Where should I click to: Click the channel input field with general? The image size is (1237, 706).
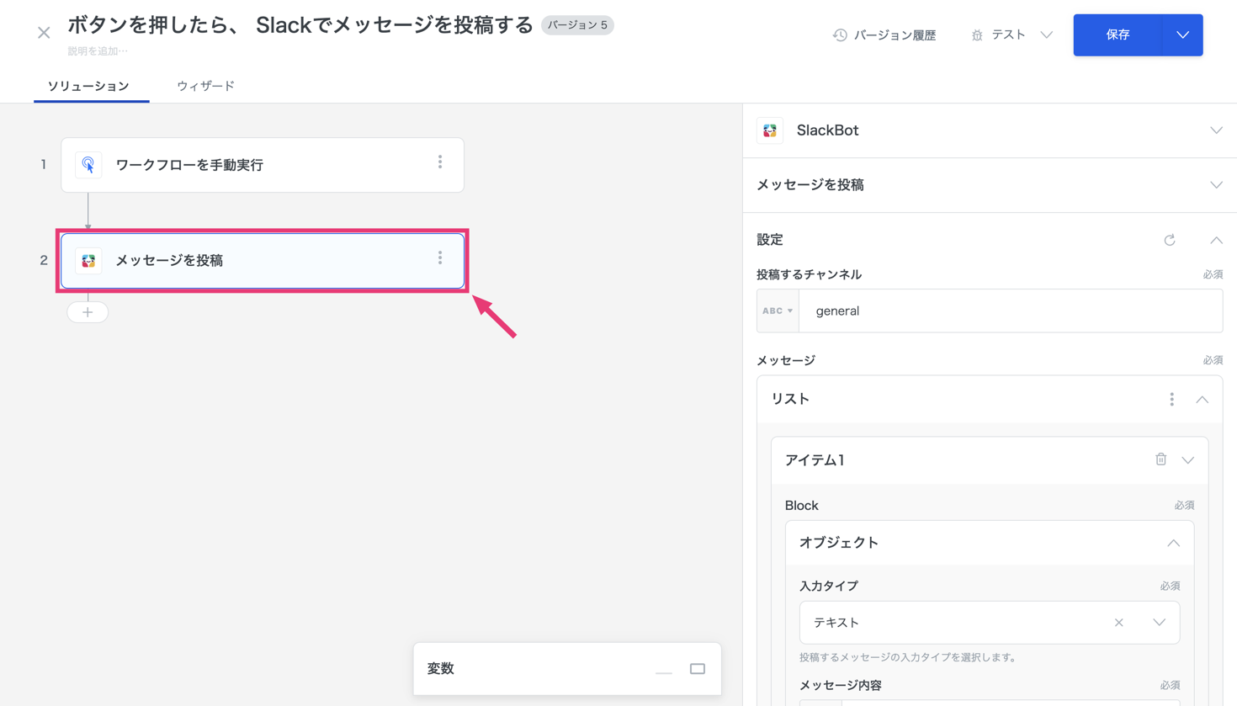1010,311
